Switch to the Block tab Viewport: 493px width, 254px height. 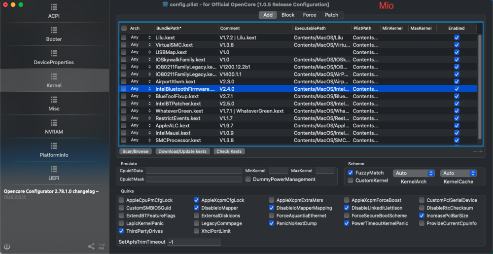coord(288,15)
